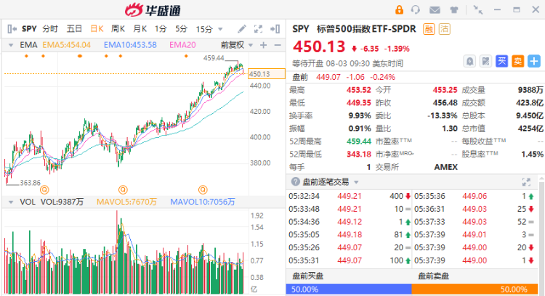Click the blue 50.00% pre-market buy bar
The width and height of the screenshot is (545, 296).
[x=349, y=289]
